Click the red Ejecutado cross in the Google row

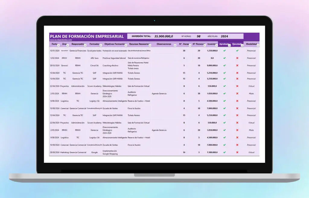(x=237, y=152)
